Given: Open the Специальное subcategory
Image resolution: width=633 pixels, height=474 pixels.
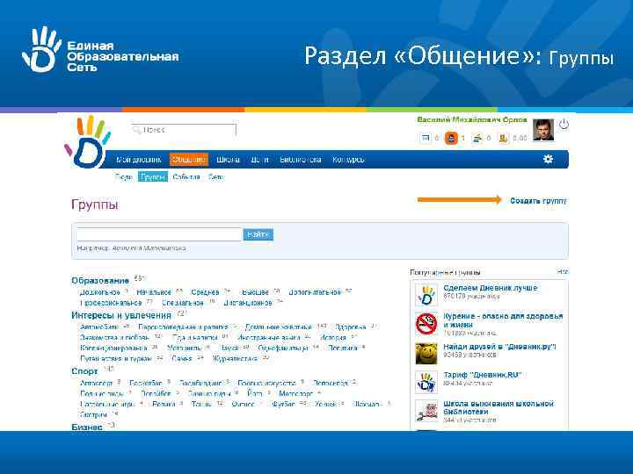Looking at the screenshot, I should (x=183, y=303).
